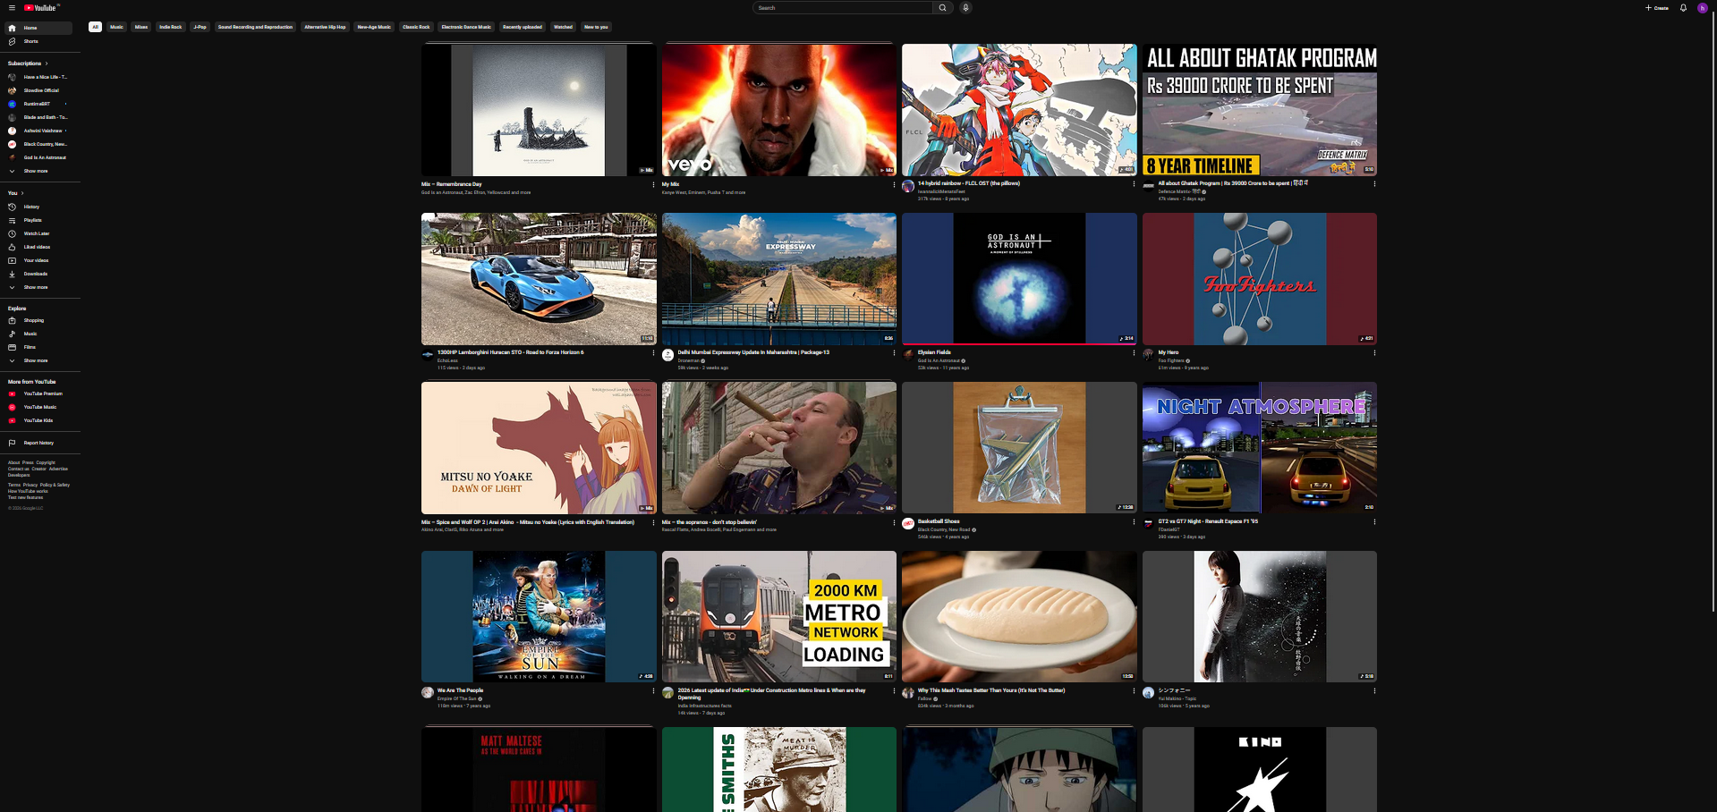Select the Indie Rock filter chip
This screenshot has width=1717, height=812.
click(170, 27)
